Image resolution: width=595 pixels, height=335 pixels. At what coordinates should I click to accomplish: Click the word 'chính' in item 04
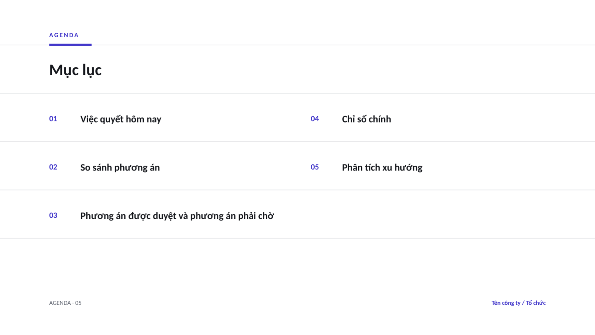pos(380,119)
